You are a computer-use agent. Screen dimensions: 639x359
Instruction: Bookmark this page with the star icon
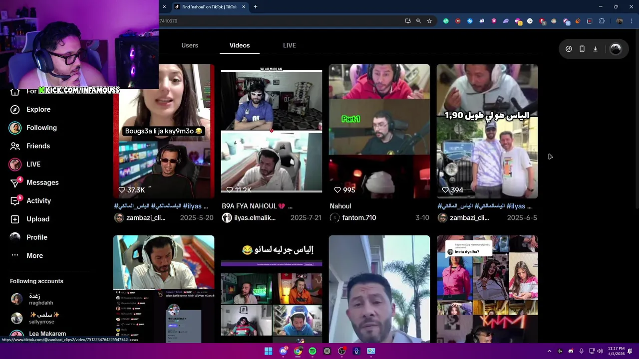[x=429, y=21]
